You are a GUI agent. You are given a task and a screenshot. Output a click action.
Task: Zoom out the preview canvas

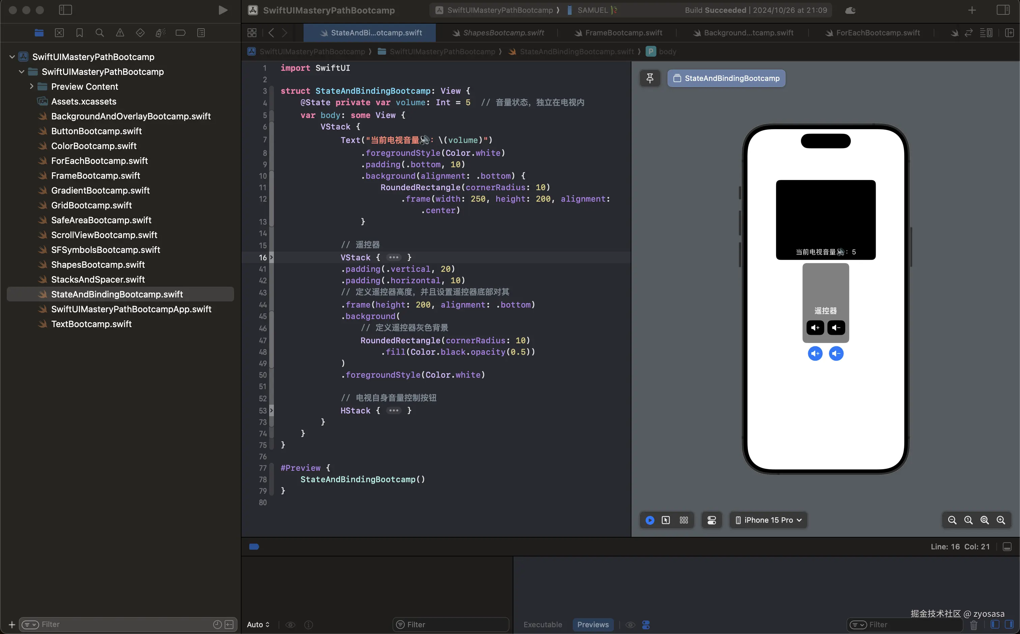click(952, 520)
